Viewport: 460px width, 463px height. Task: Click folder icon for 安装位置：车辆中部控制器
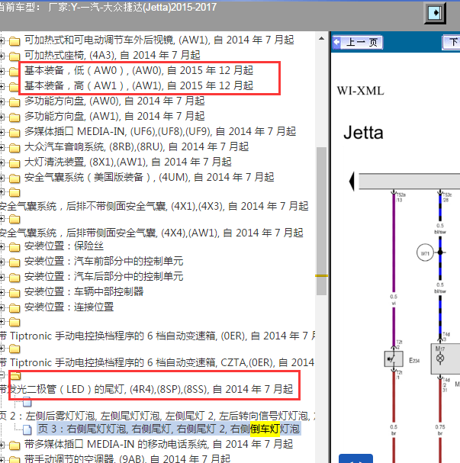14,293
